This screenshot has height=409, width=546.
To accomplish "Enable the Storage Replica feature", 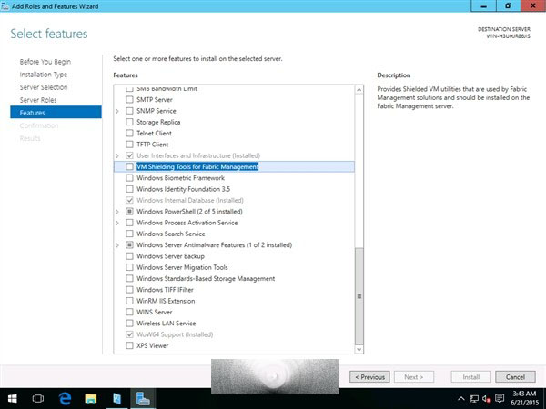I will (129, 122).
